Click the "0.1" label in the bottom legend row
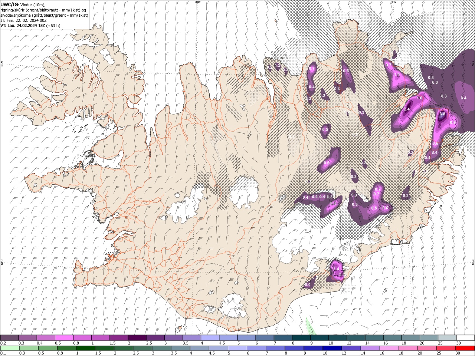 pyautogui.click(x=3, y=353)
